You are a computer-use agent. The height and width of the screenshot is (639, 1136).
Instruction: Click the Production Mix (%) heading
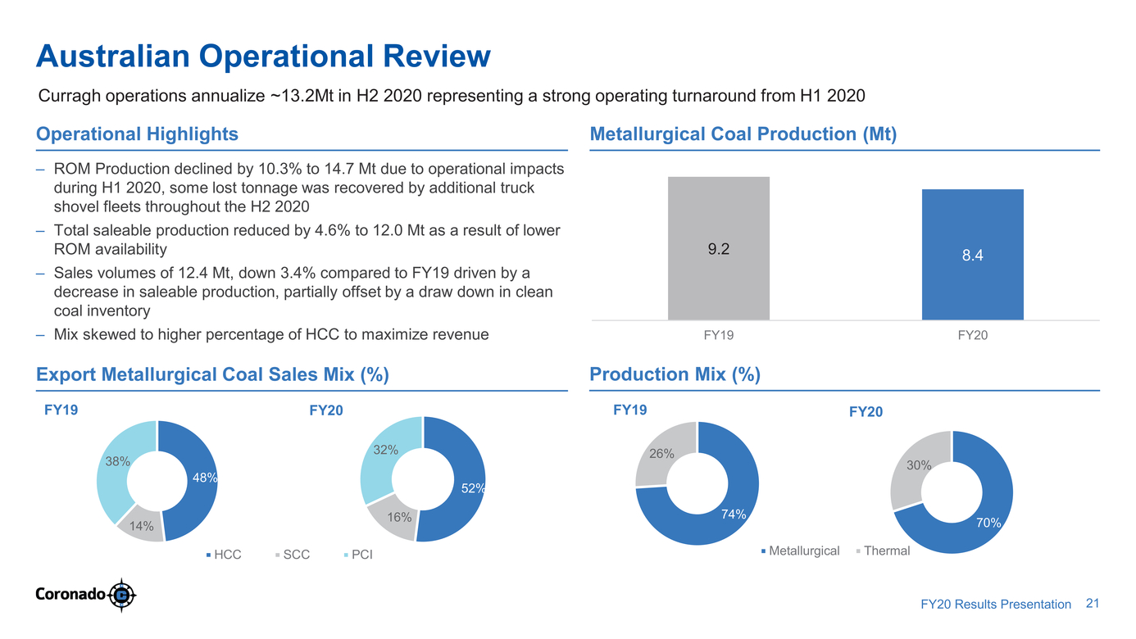coord(675,374)
